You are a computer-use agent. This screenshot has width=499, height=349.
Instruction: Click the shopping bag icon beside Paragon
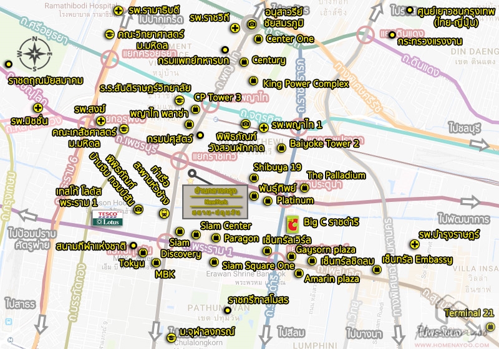click(216, 237)
